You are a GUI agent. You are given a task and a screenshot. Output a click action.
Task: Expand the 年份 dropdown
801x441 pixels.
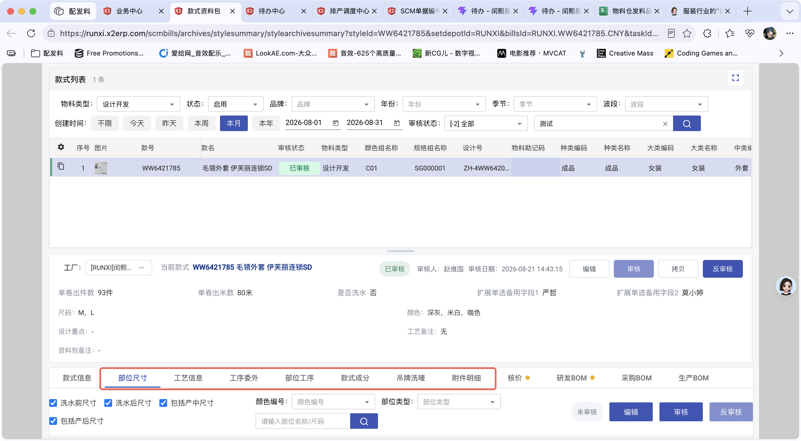[444, 104]
